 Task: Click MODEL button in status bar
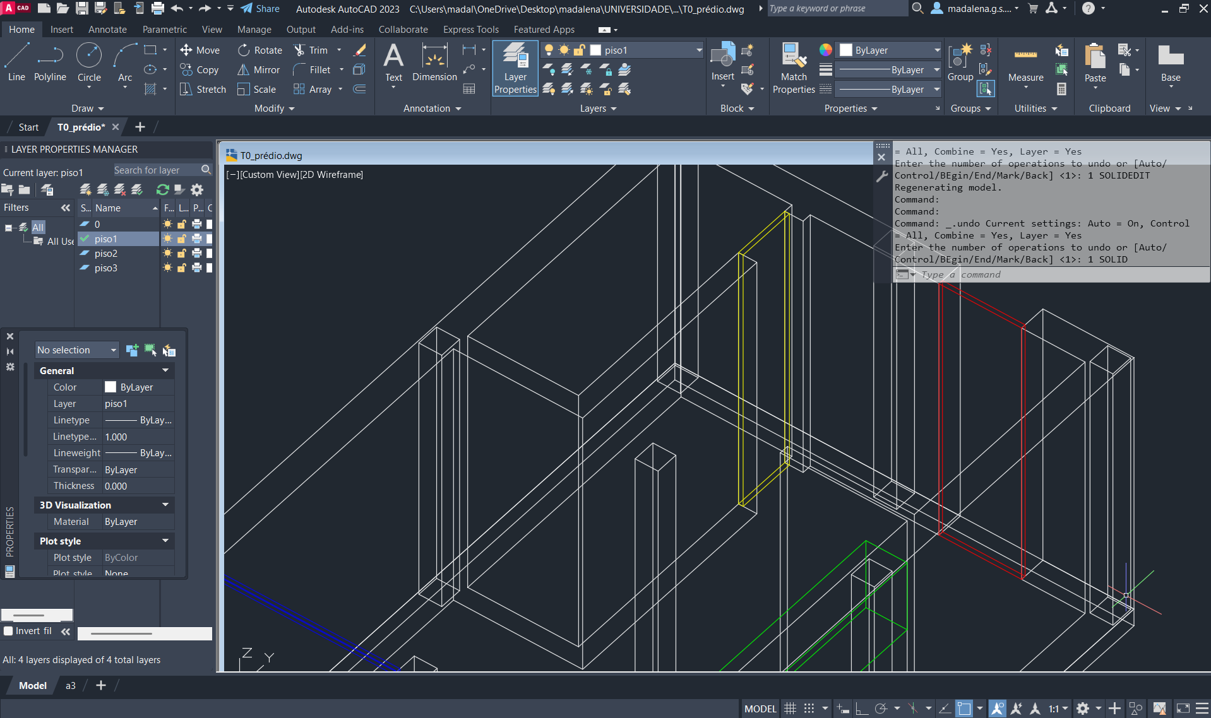click(x=760, y=709)
